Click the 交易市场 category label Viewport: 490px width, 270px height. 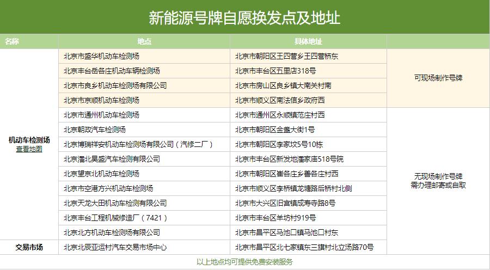[29, 247]
